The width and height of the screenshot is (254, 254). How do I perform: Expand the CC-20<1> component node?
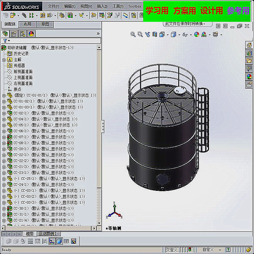tap(4, 149)
